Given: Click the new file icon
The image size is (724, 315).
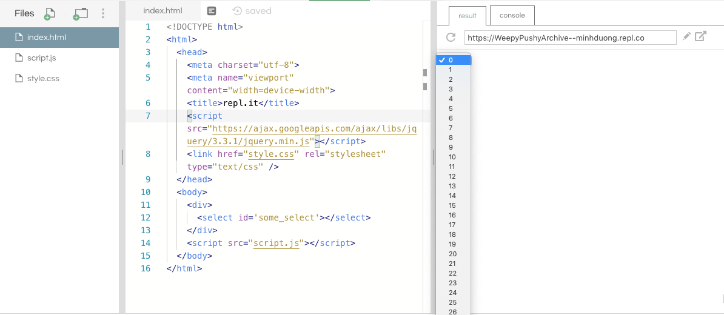Looking at the screenshot, I should (49, 14).
